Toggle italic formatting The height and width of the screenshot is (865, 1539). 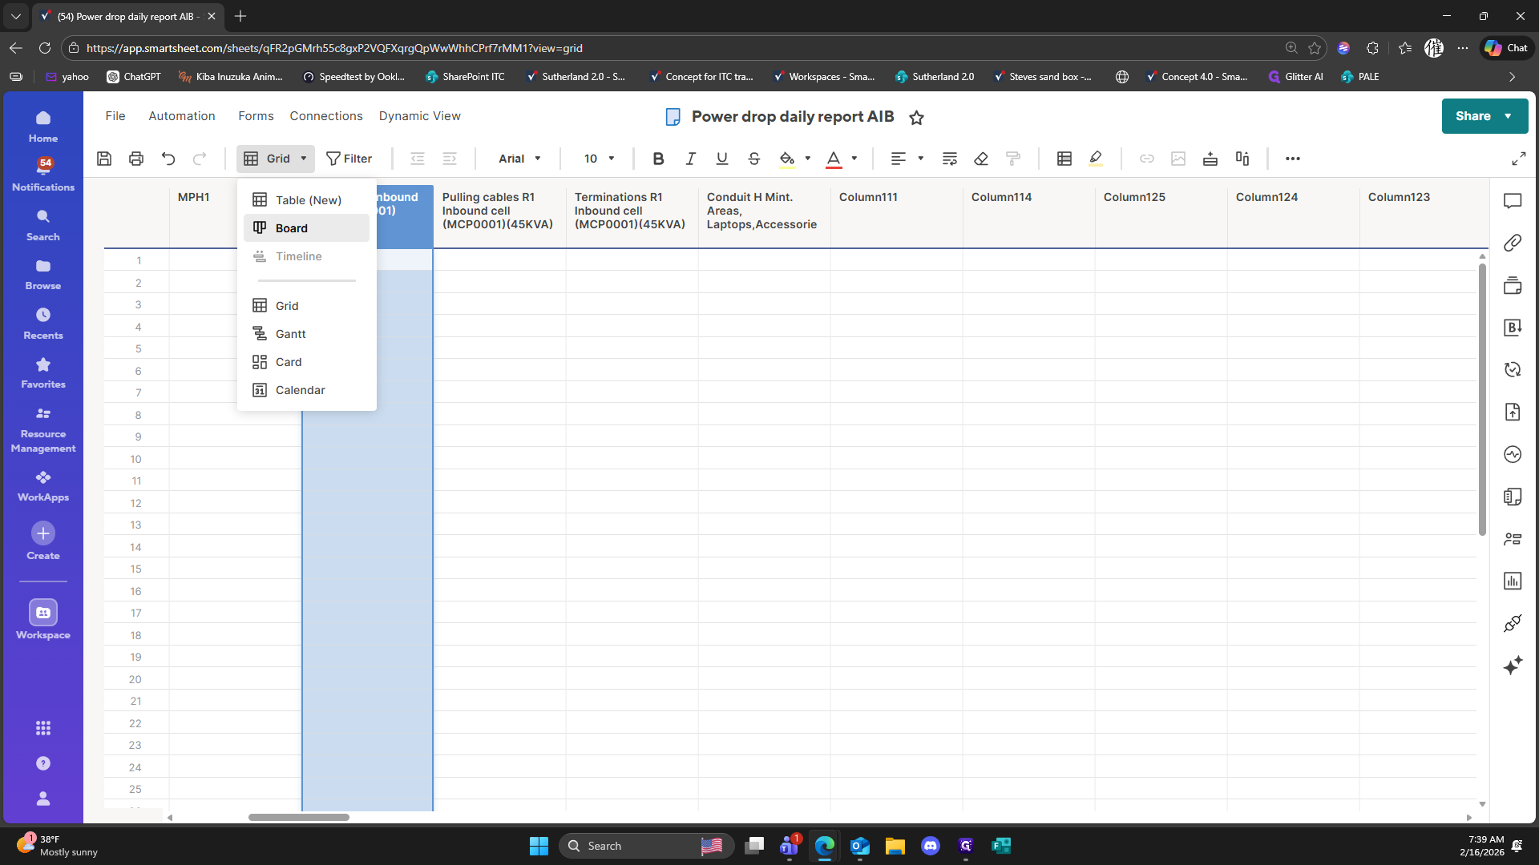[690, 159]
